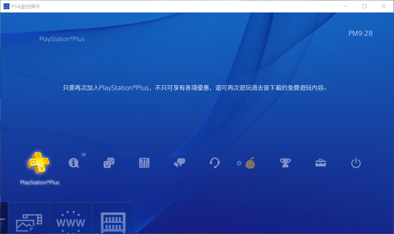Open Party via the headset icon
This screenshot has width=394, height=234.
(215, 163)
